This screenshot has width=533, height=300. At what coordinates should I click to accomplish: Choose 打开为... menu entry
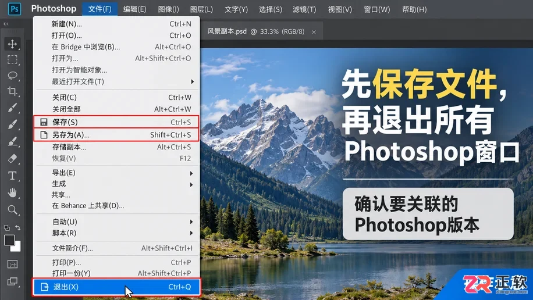click(x=116, y=59)
